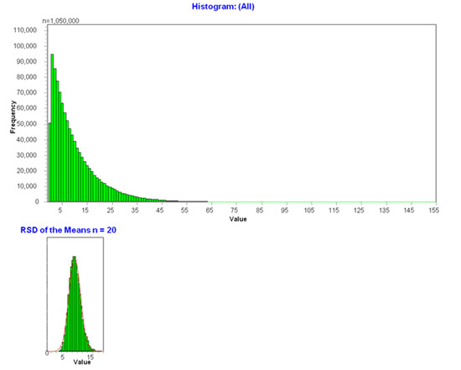This screenshot has height=370, width=461.
Task: Select the 50,000 frequency axis label
Action: pos(27,124)
